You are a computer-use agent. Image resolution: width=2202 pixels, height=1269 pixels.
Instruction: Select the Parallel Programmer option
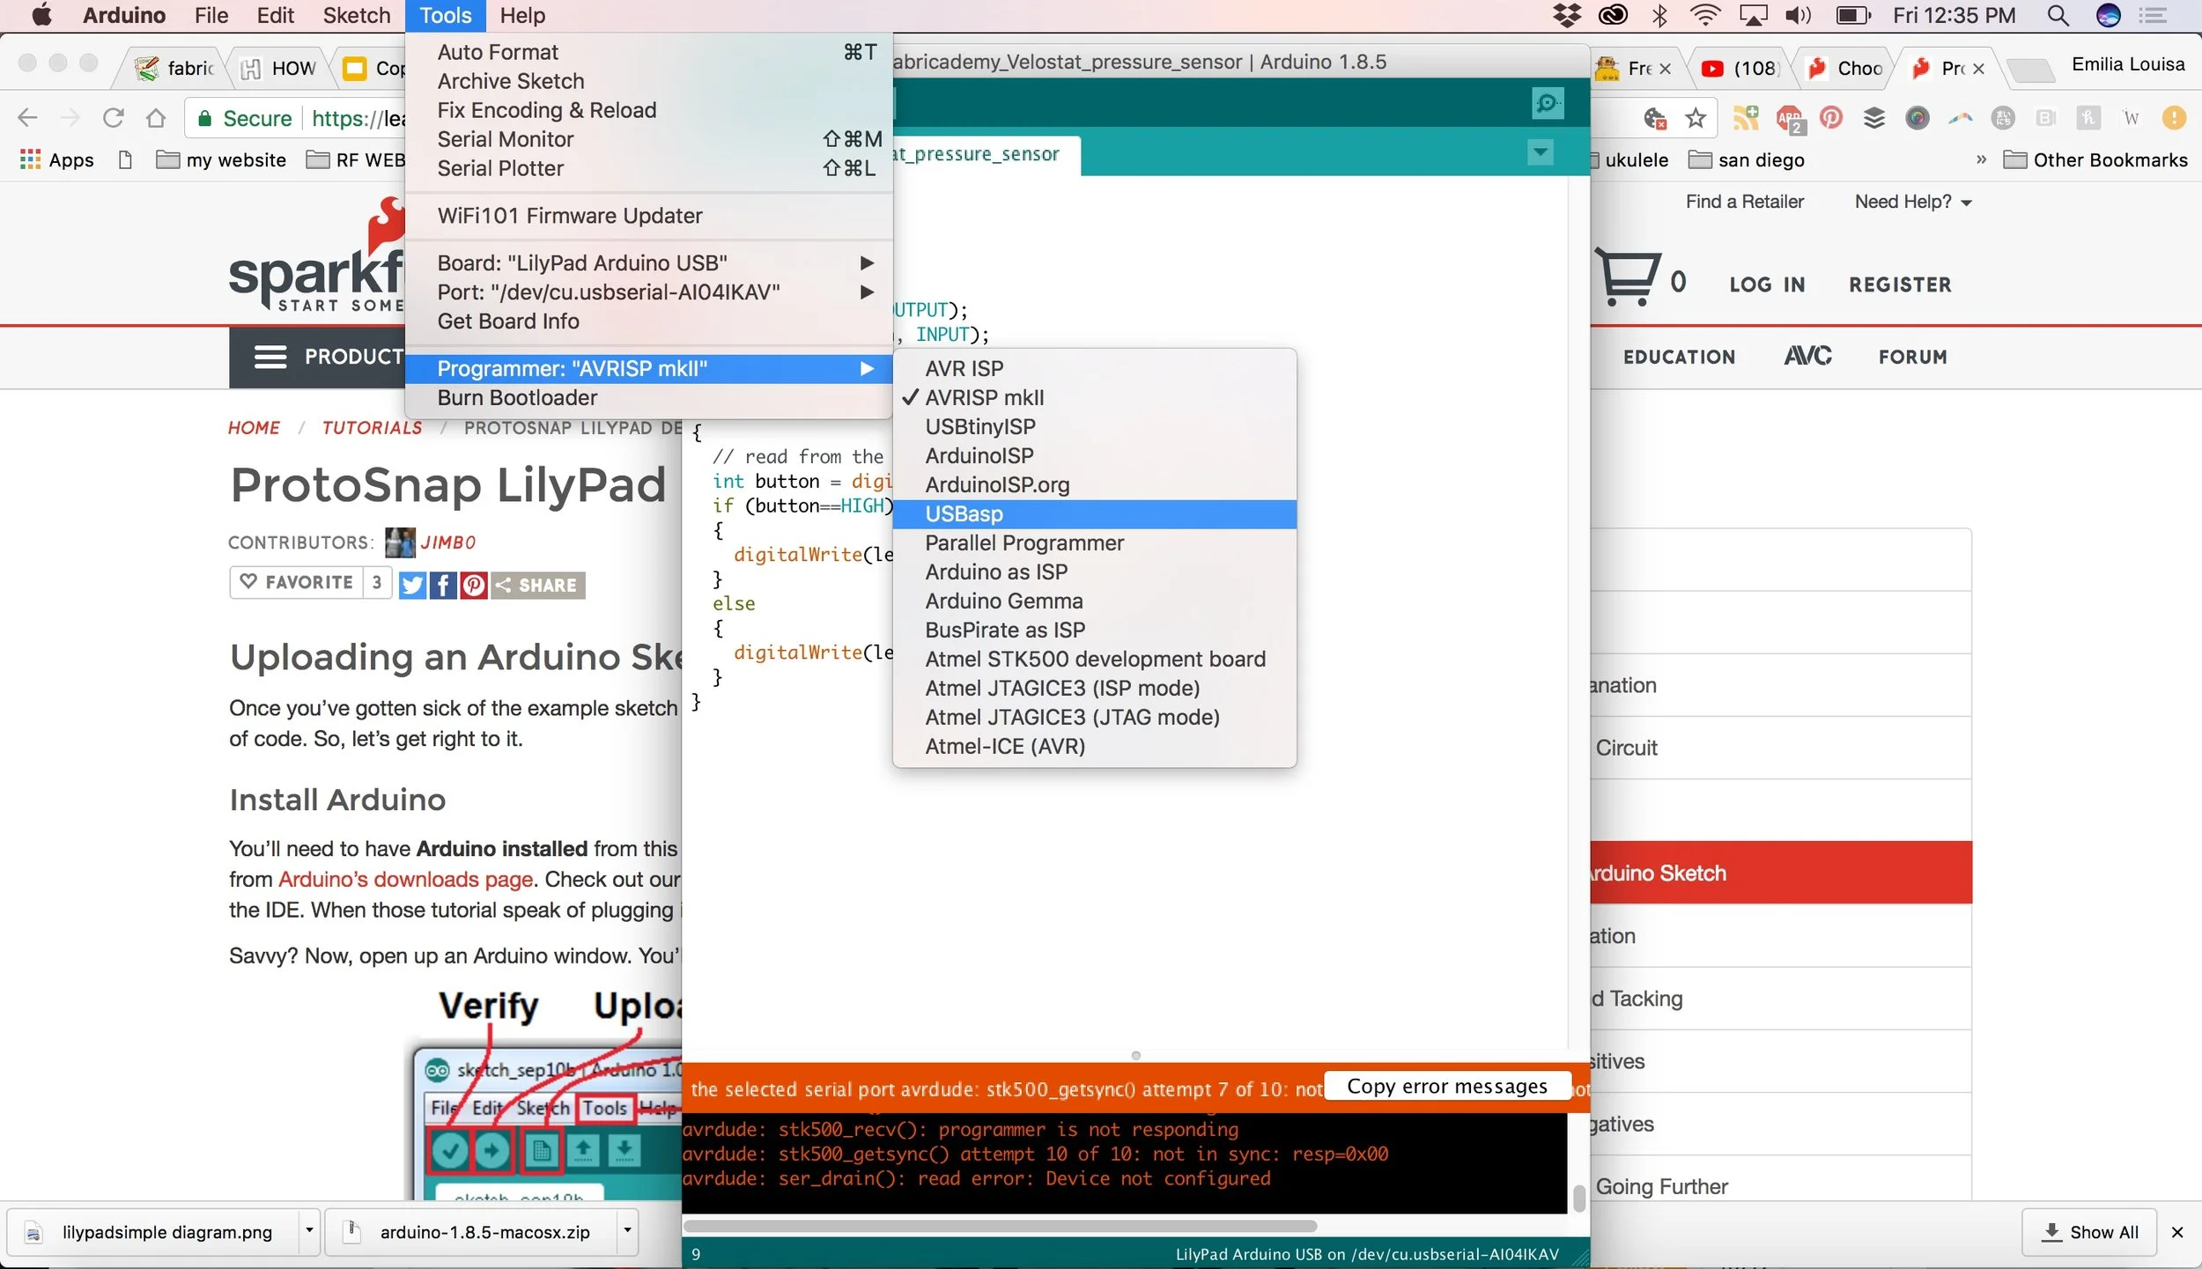click(x=1094, y=542)
